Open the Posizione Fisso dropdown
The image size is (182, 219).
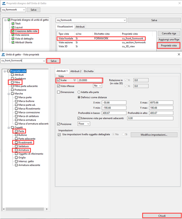[84, 124]
